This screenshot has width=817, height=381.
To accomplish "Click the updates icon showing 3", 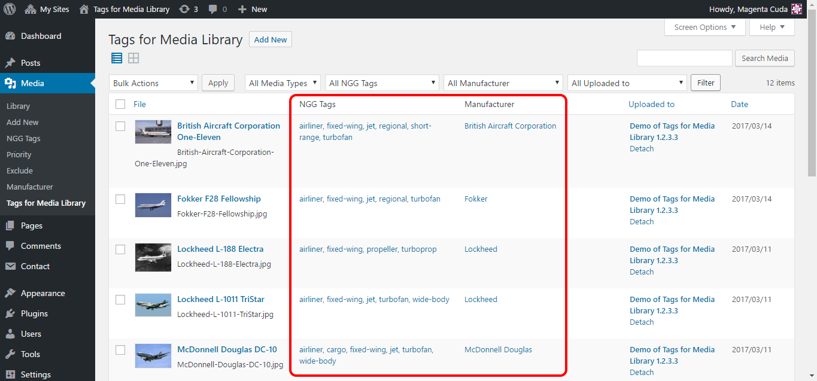I will pos(189,9).
